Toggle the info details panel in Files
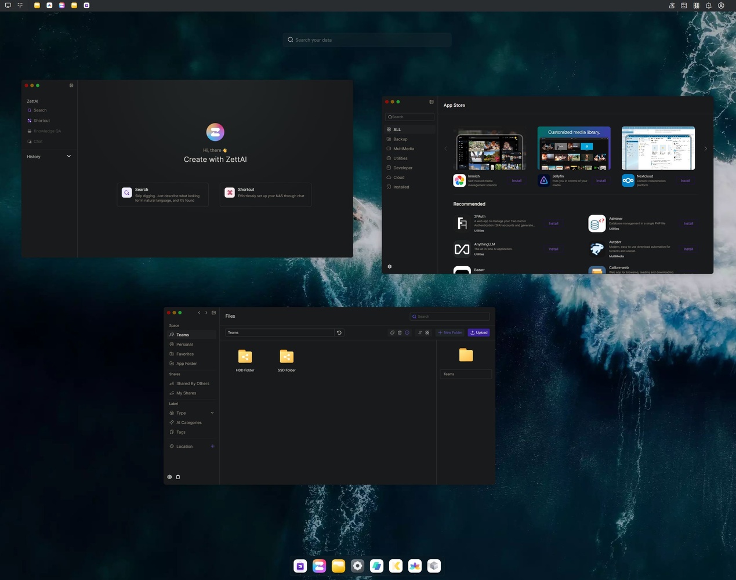736x580 pixels. click(407, 333)
